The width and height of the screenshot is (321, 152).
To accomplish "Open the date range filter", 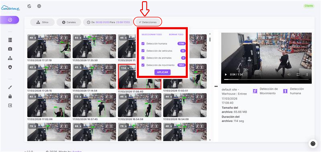I will point(108,22).
